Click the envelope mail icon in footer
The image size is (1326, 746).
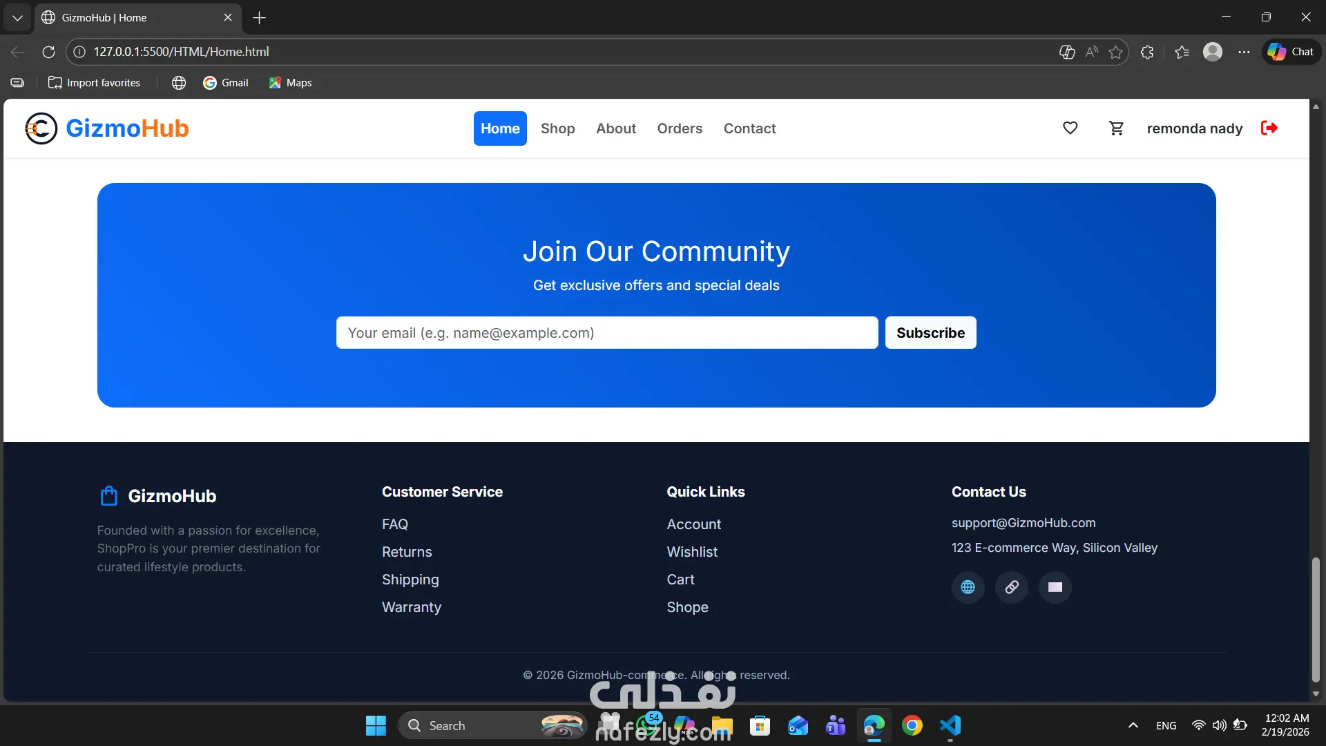(x=1055, y=587)
